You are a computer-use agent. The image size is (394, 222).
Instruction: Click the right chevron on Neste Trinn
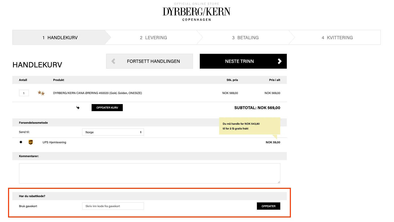pyautogui.click(x=280, y=61)
